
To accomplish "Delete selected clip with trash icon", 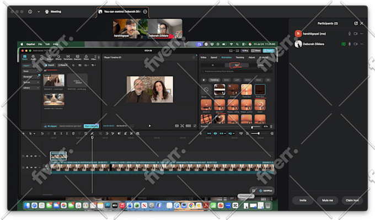I will click(73, 133).
